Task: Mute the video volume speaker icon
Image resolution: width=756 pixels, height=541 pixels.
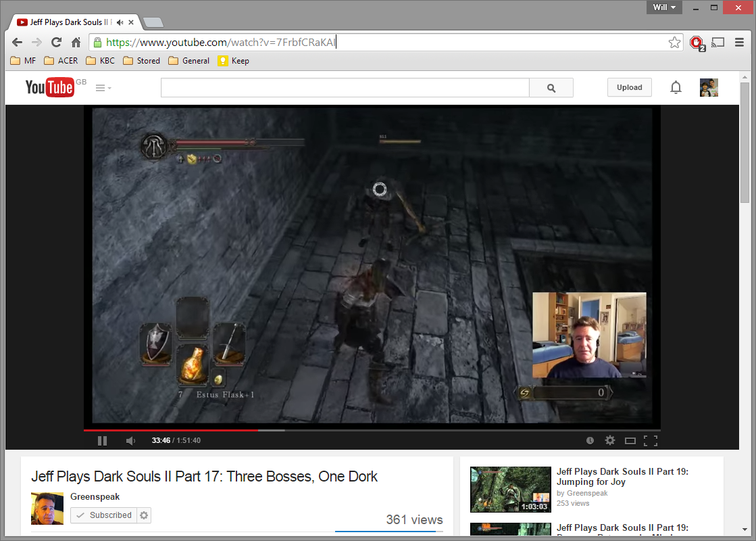Action: click(x=130, y=441)
